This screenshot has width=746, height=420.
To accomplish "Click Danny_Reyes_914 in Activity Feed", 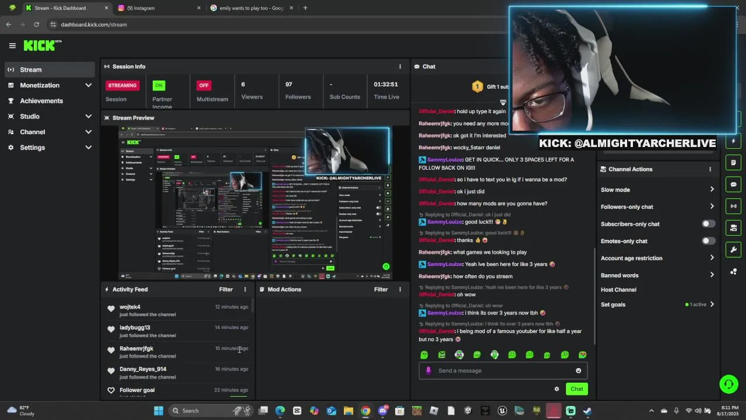I will click(x=143, y=369).
